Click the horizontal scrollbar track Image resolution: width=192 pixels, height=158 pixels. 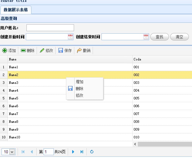pyautogui.click(x=165, y=144)
